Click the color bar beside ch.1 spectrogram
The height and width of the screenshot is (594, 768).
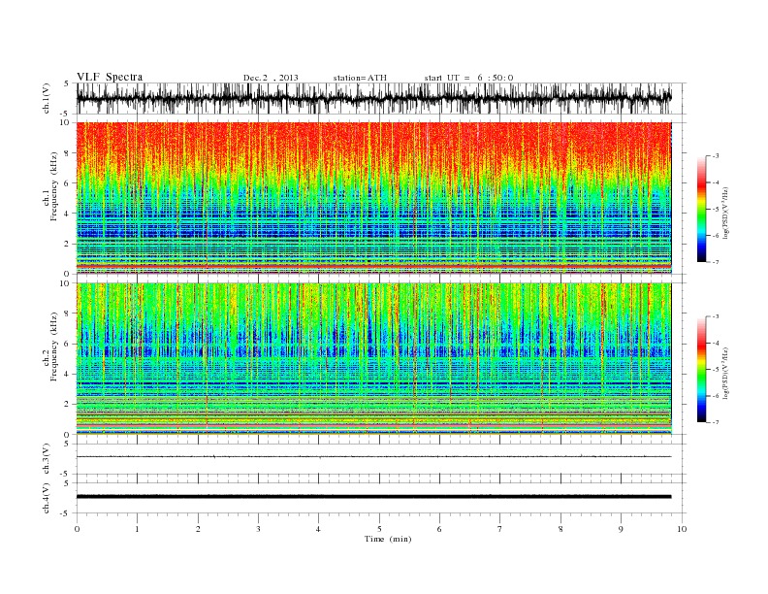click(x=701, y=209)
